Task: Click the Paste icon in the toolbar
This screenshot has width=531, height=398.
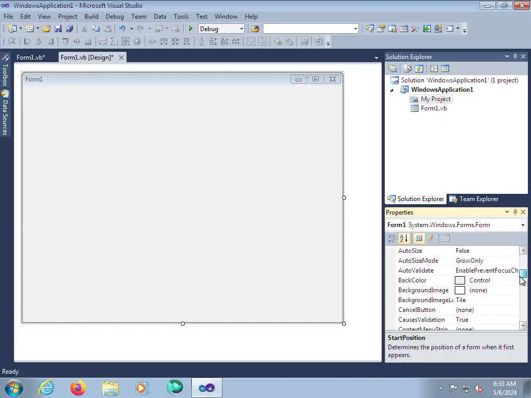Action: [107, 29]
